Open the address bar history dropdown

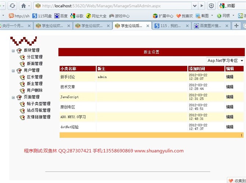tap(195, 6)
